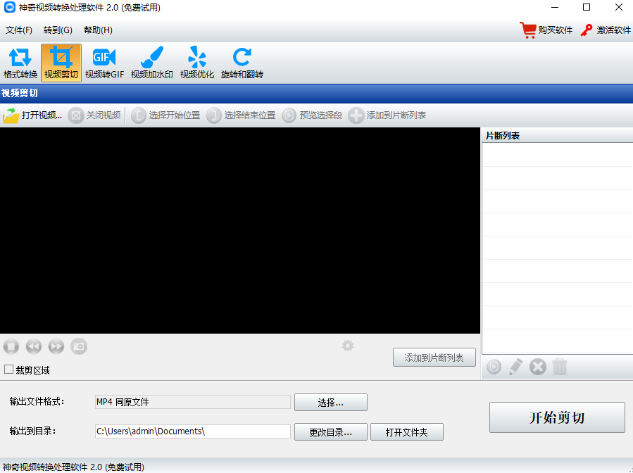Open the 视频优化 video optimize tool
The width and height of the screenshot is (633, 473).
click(197, 63)
